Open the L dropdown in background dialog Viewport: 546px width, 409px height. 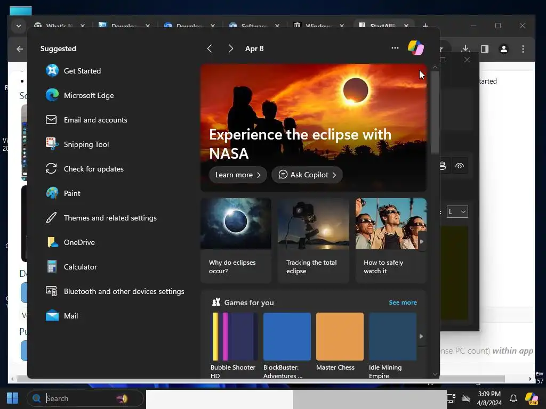click(x=457, y=212)
